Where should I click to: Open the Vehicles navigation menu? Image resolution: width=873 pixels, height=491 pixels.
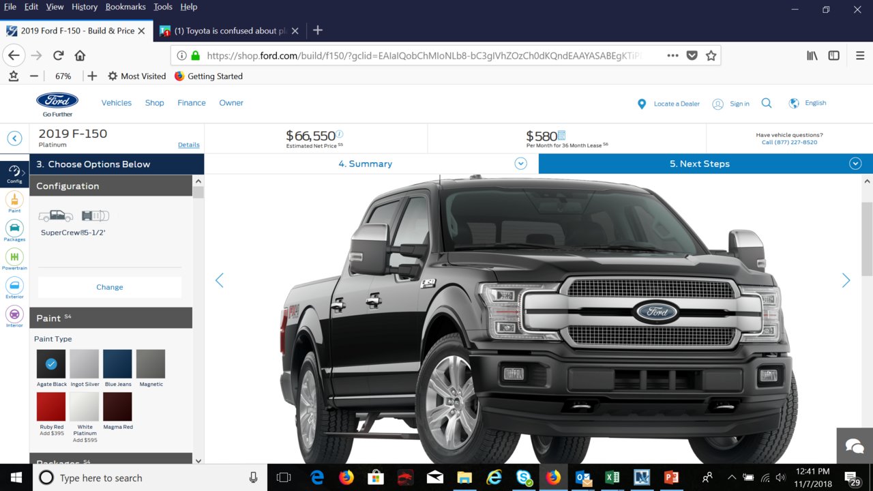[117, 103]
